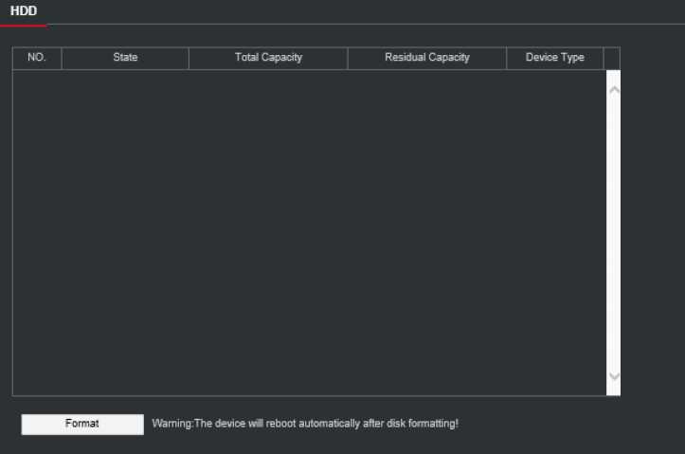The width and height of the screenshot is (685, 454).
Task: Click the blank header cell above the scrollbar
Action: (x=612, y=58)
